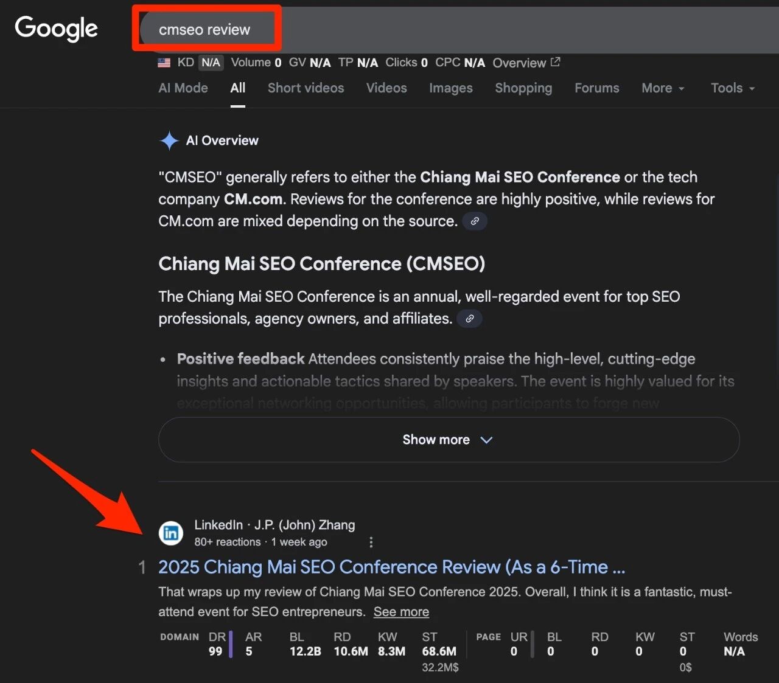Switch to the Videos tab

pyautogui.click(x=386, y=88)
